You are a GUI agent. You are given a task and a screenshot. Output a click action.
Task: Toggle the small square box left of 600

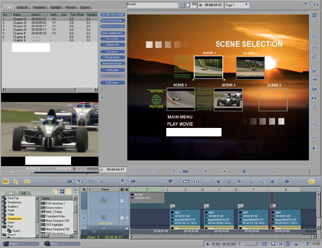pos(187,5)
